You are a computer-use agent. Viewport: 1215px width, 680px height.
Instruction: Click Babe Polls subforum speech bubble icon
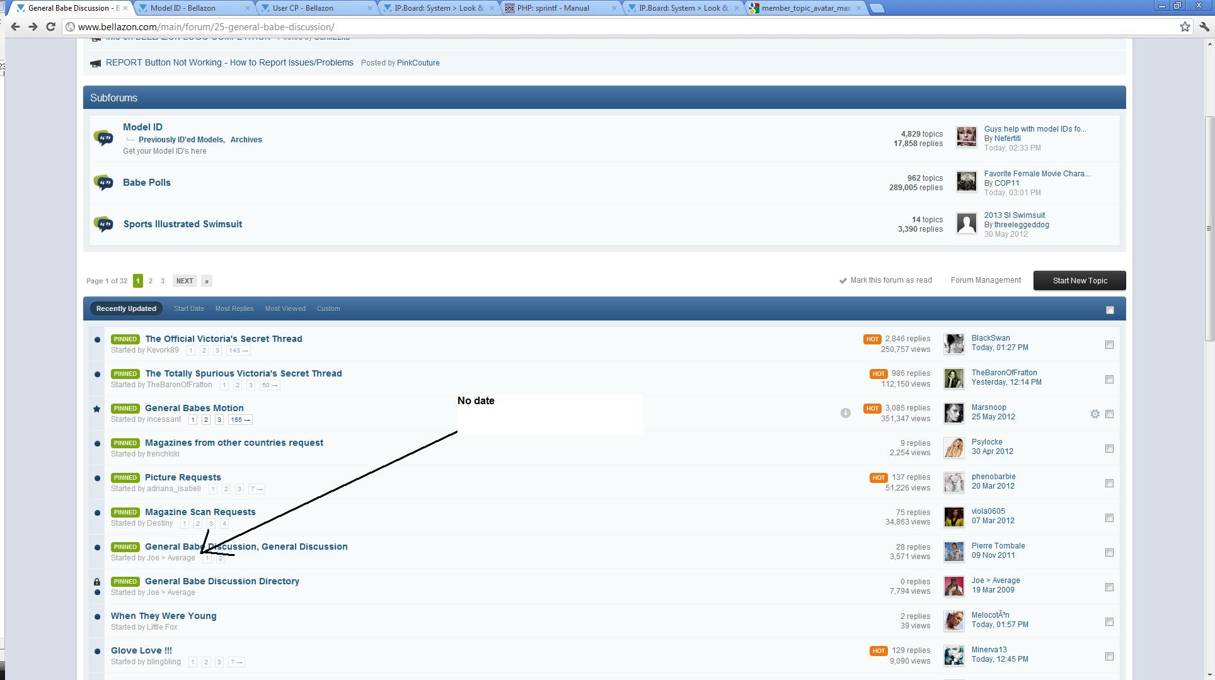pos(103,183)
